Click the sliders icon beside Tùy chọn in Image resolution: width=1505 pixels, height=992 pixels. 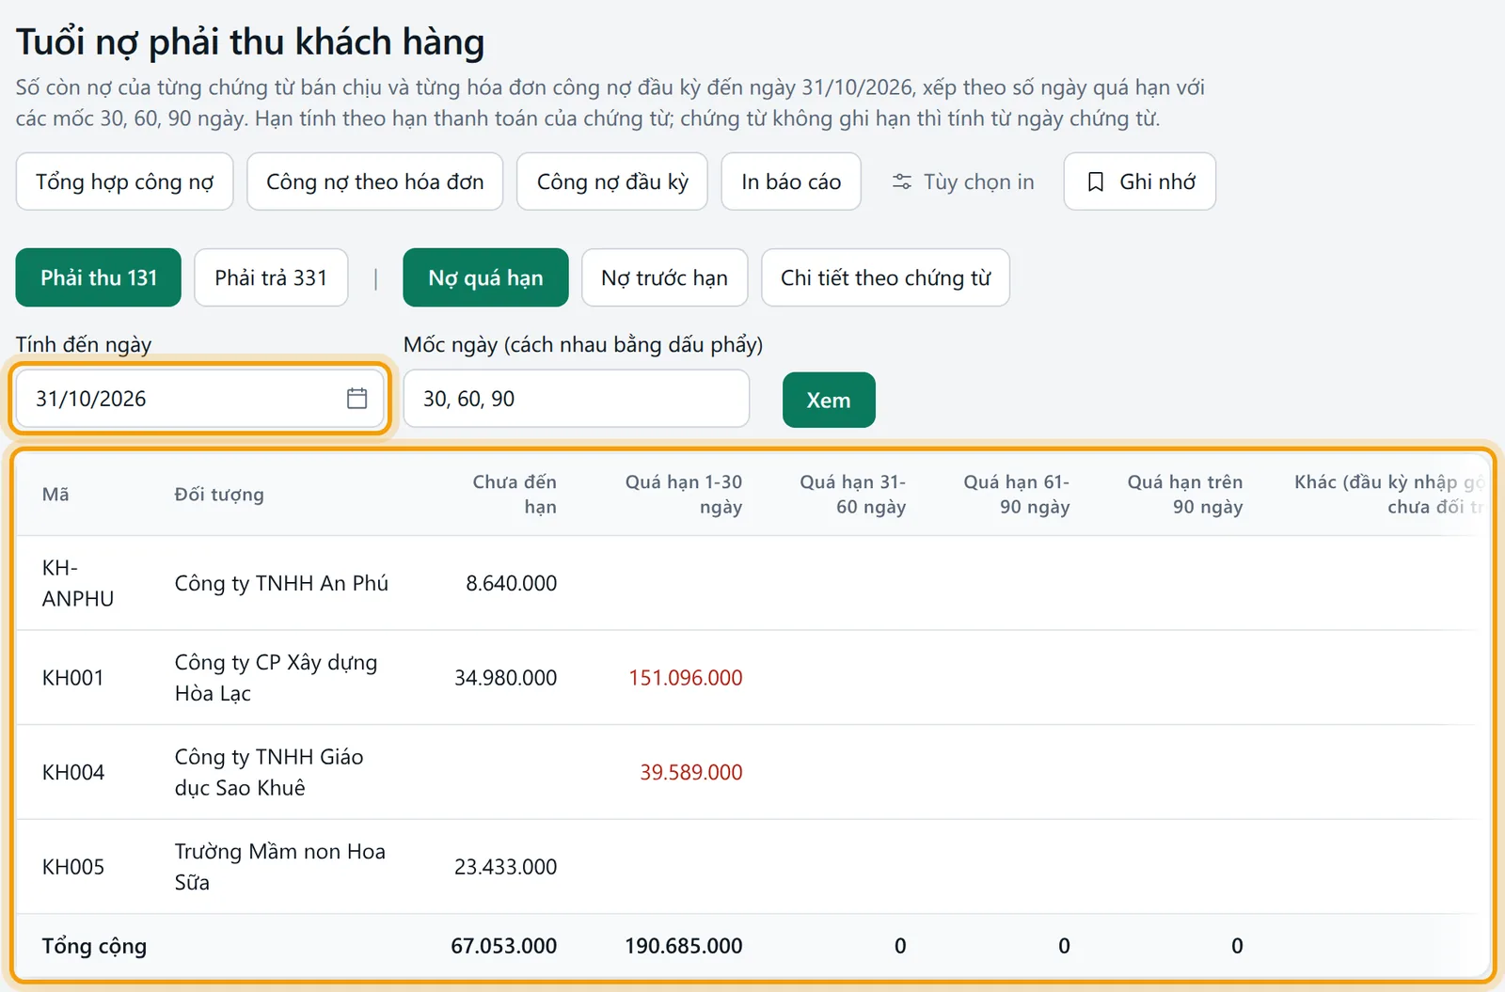click(x=901, y=181)
